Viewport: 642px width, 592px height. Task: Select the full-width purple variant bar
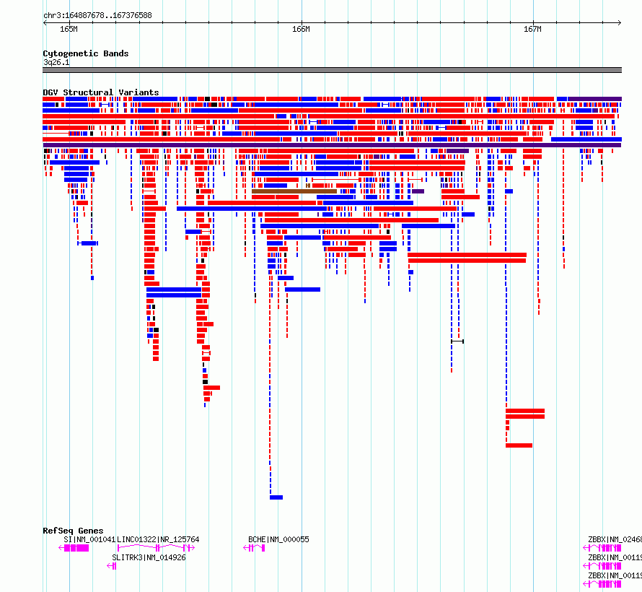coord(332,145)
